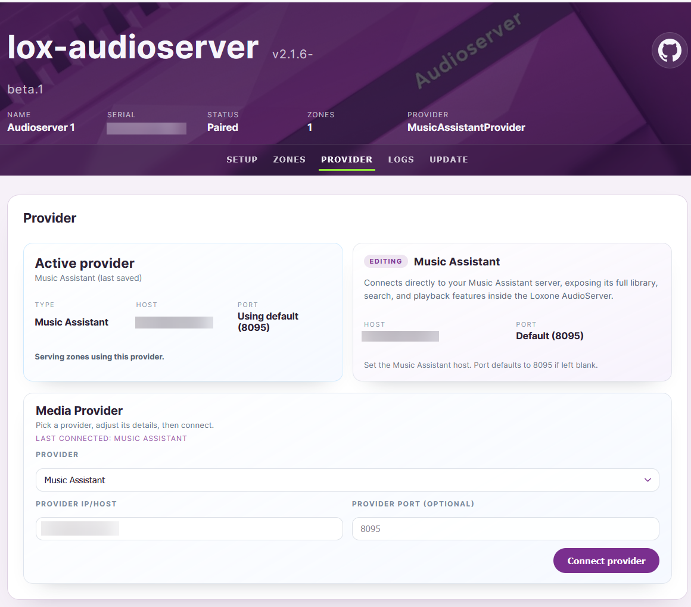Open the Zones tab
This screenshot has height=607, width=691.
289,159
